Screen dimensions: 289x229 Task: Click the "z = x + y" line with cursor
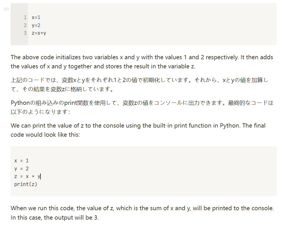(27, 177)
